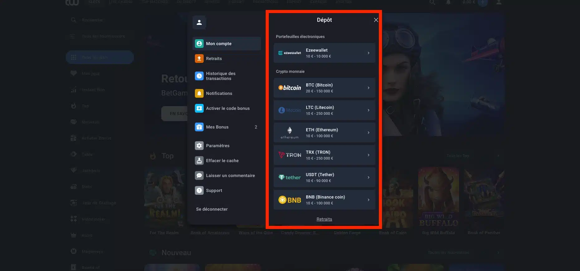
Task: Click the Tous les Top link
Action: (457, 156)
